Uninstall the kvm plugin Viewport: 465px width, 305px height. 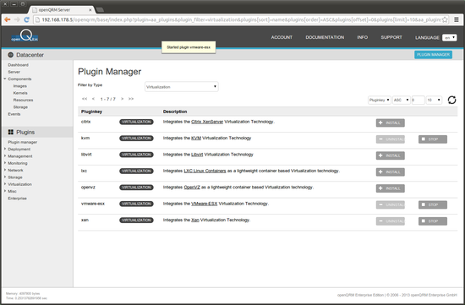(391, 139)
